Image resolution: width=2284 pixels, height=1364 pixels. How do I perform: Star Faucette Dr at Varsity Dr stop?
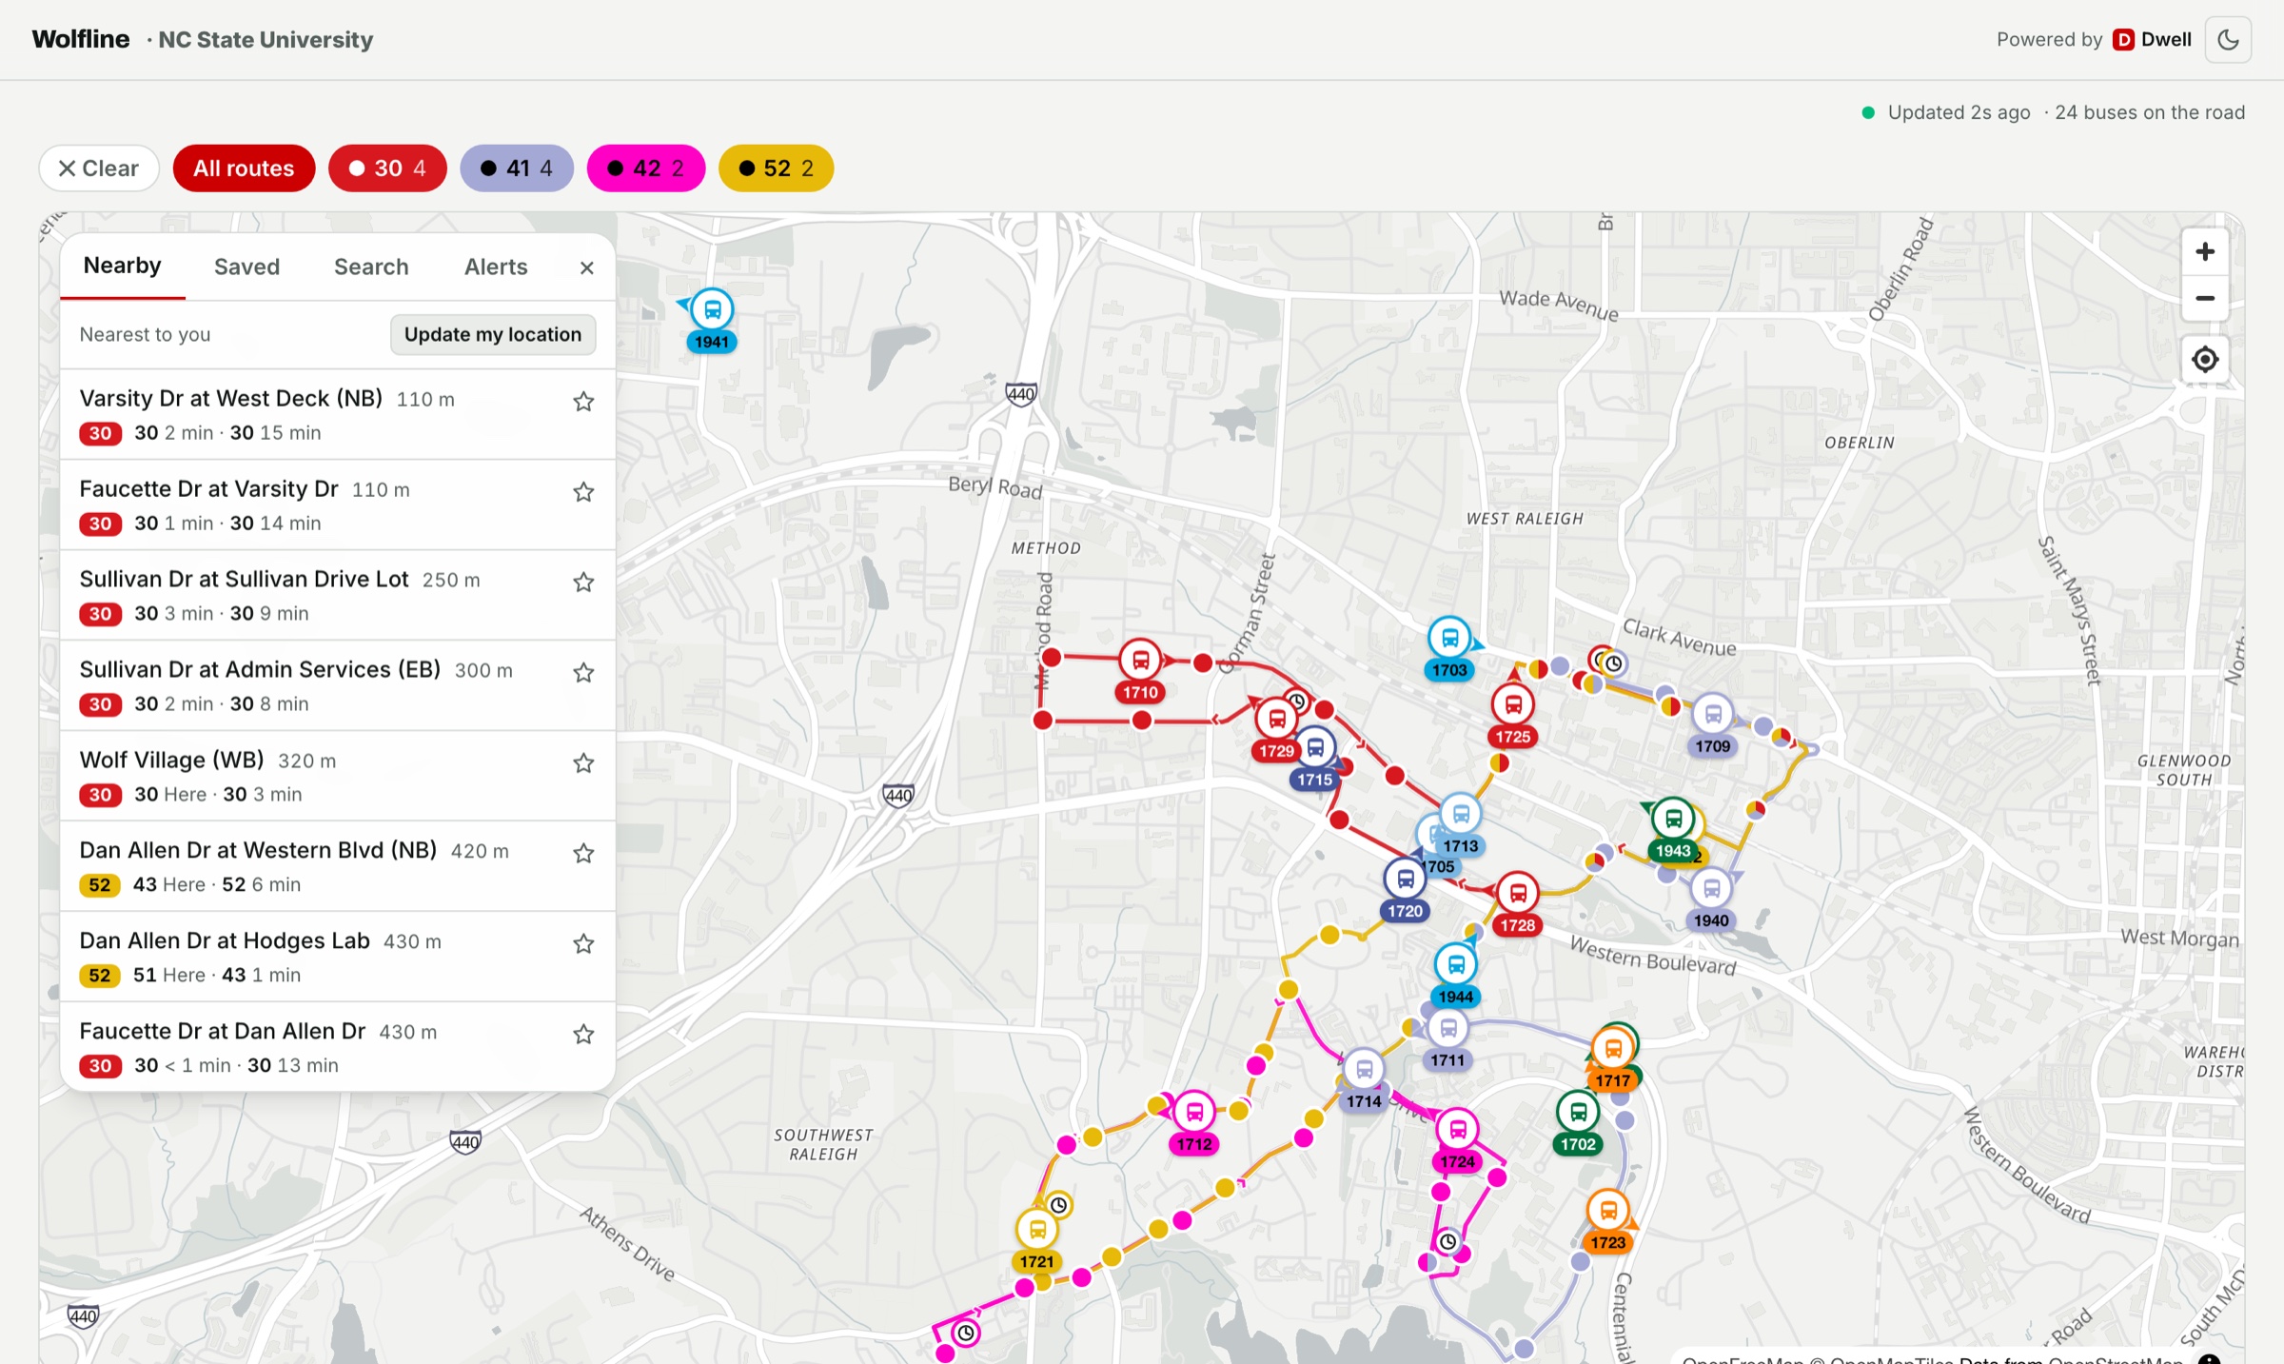(x=583, y=492)
